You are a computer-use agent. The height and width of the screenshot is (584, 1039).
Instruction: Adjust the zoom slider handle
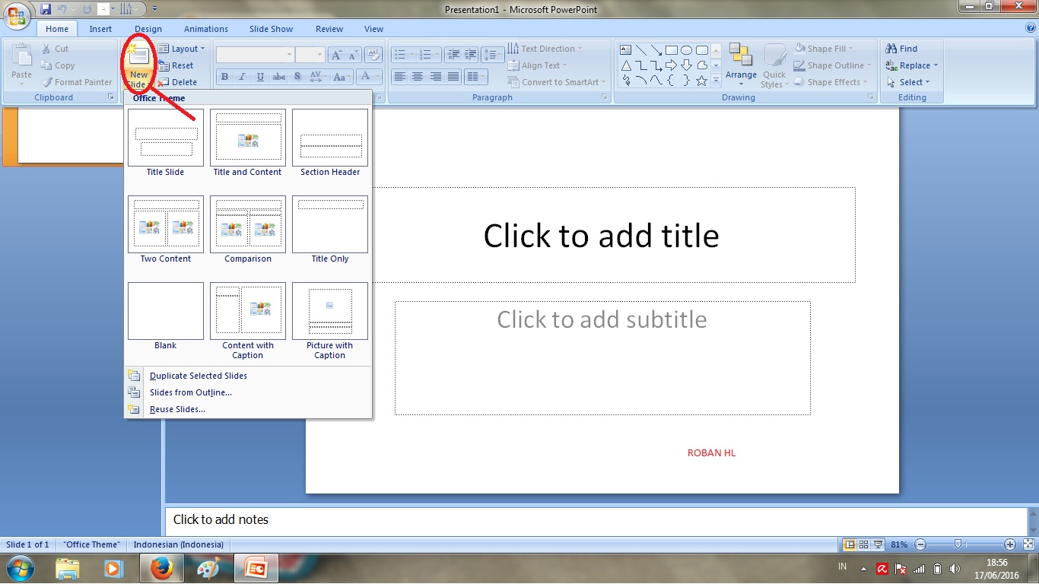click(x=958, y=544)
